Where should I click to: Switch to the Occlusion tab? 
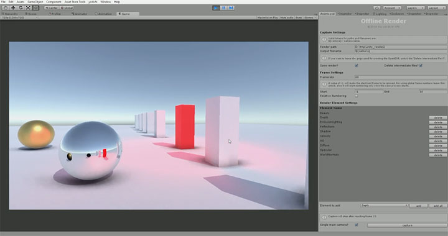pyautogui.click(x=397, y=14)
